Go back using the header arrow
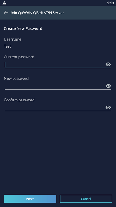 [x=6, y=13]
